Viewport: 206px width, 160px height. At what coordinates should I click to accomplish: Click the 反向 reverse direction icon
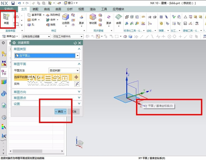tap(76, 84)
